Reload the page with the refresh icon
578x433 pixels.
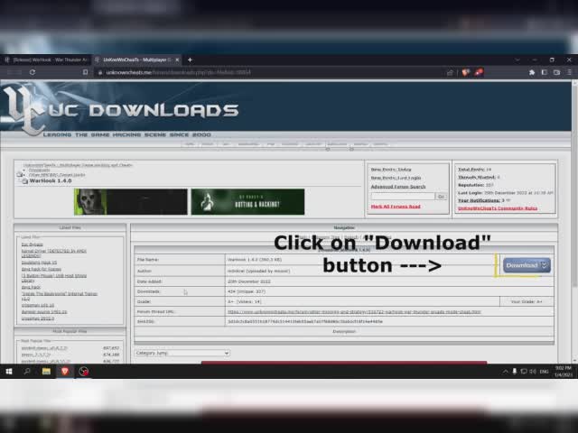click(33, 72)
